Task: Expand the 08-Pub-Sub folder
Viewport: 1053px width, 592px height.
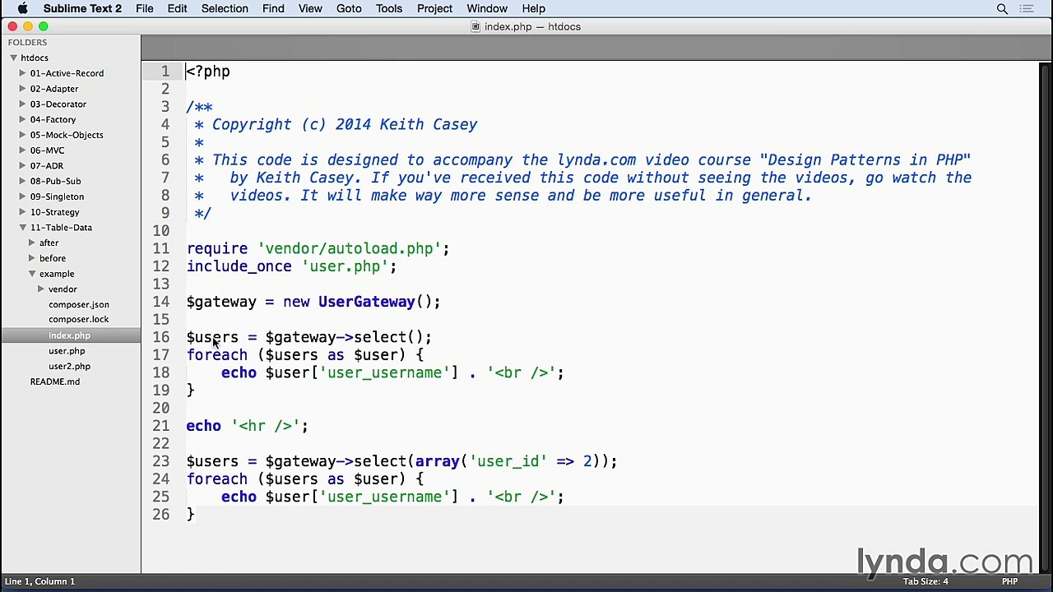Action: point(23,181)
